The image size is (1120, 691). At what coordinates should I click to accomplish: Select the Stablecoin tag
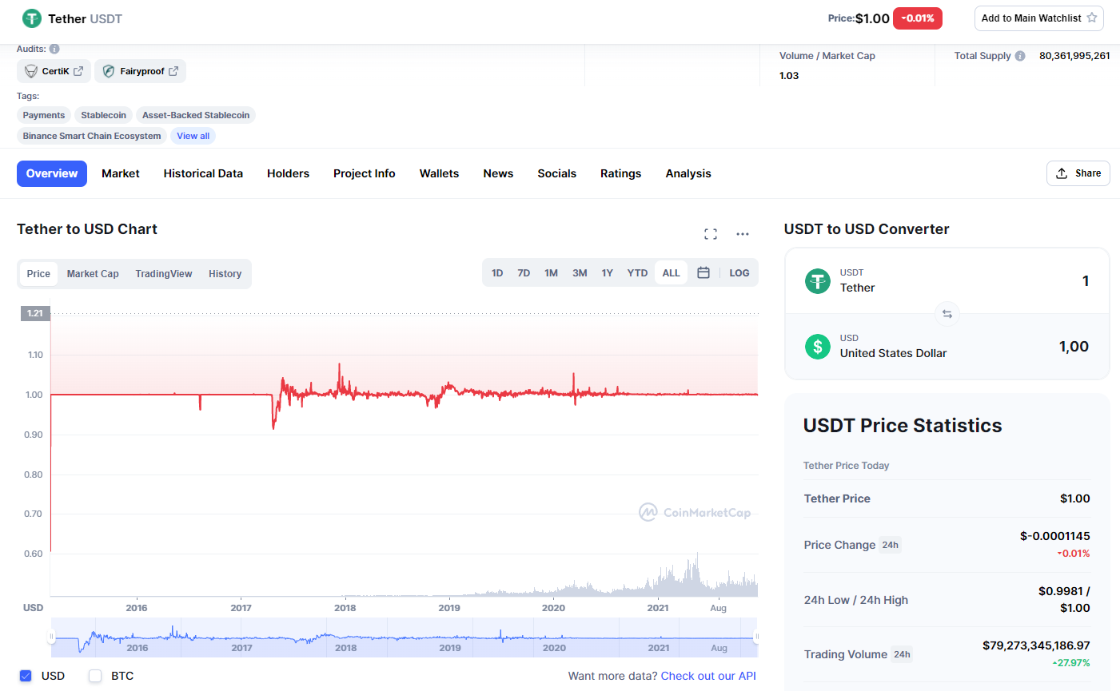pyautogui.click(x=103, y=115)
